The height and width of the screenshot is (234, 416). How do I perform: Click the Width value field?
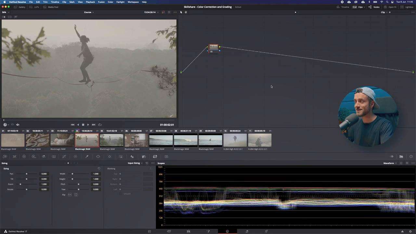tap(95, 174)
